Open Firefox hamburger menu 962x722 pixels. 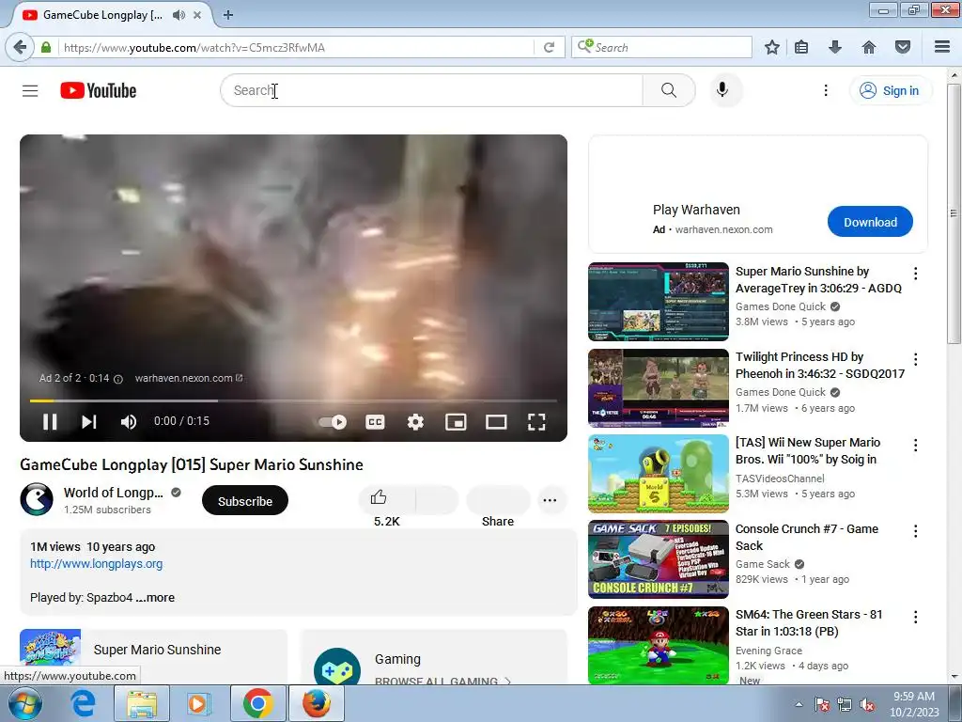point(942,47)
